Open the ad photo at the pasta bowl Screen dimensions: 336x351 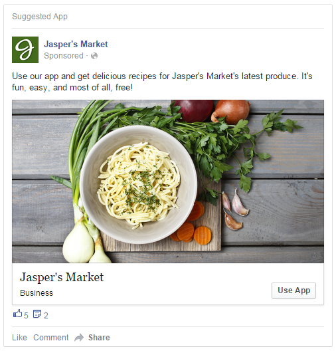click(x=138, y=184)
